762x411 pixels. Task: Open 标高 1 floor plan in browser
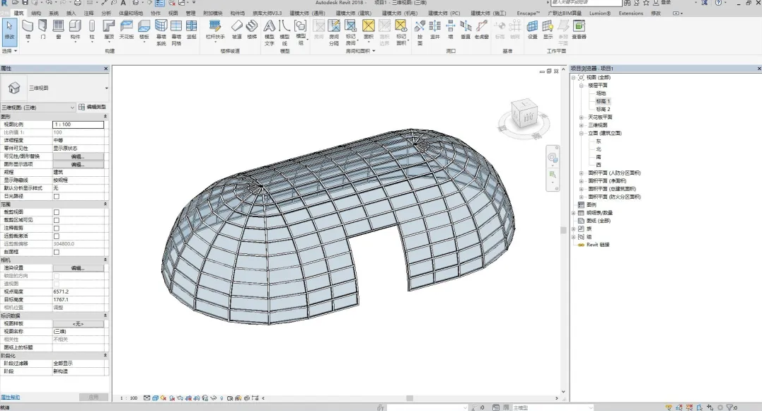603,101
